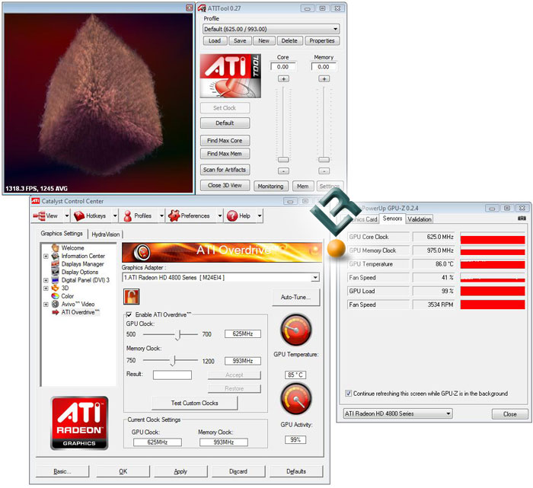Click the ATI Overdrive banner graphic

[x=222, y=252]
